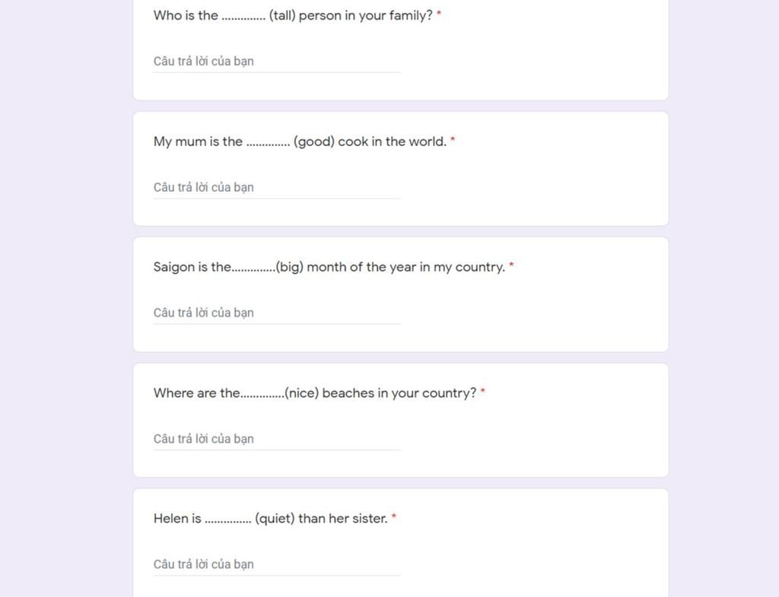Click the word '(nice)' in the beaches question

click(301, 393)
